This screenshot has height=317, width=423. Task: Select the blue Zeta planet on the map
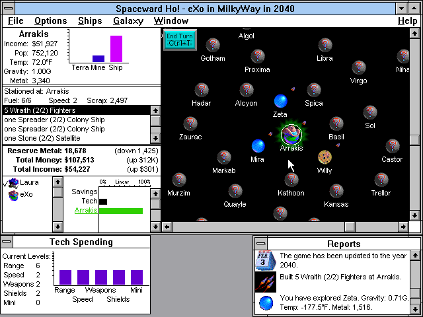[281, 101]
